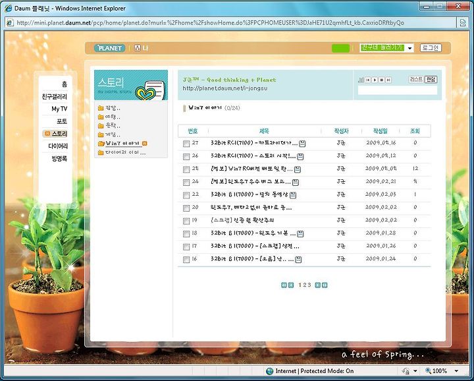Open the security status dropdown arrow
Viewport: 474px width, 381px height.
[415, 371]
